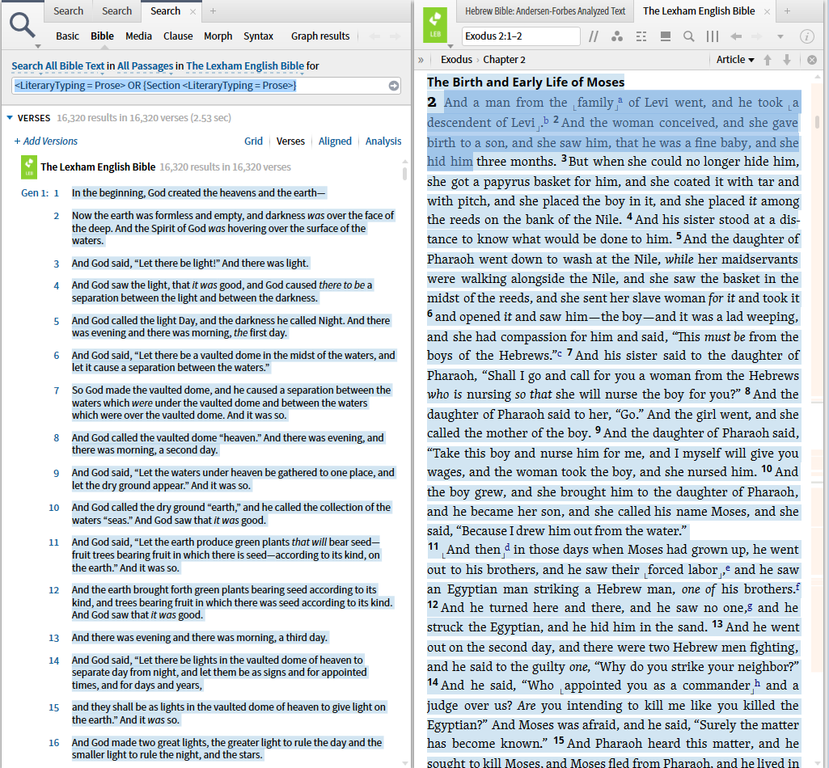
Task: Open the Article navigation dropdown
Action: (x=735, y=60)
